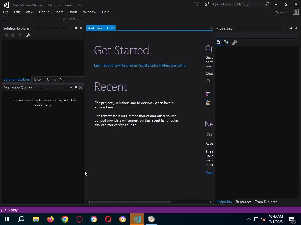Open the Help menu

click(106, 12)
